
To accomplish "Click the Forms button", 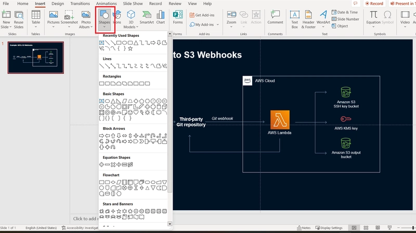I will (178, 18).
